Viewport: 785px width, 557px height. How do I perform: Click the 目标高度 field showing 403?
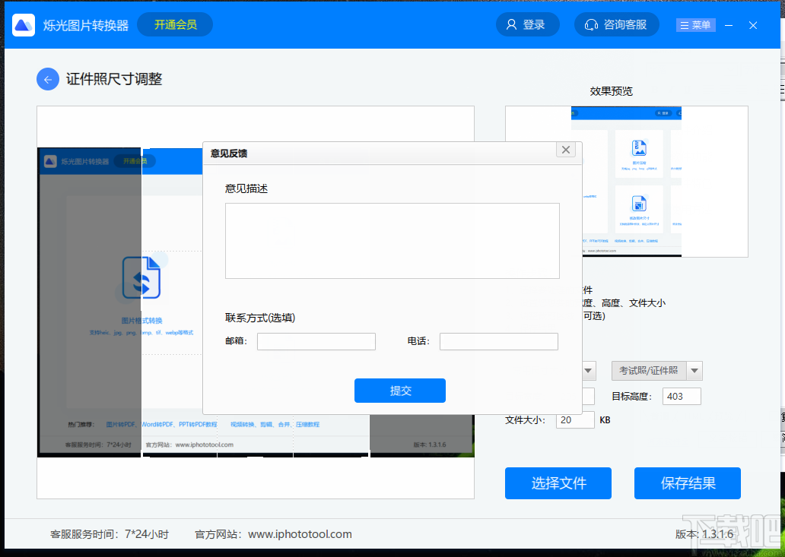click(x=682, y=396)
